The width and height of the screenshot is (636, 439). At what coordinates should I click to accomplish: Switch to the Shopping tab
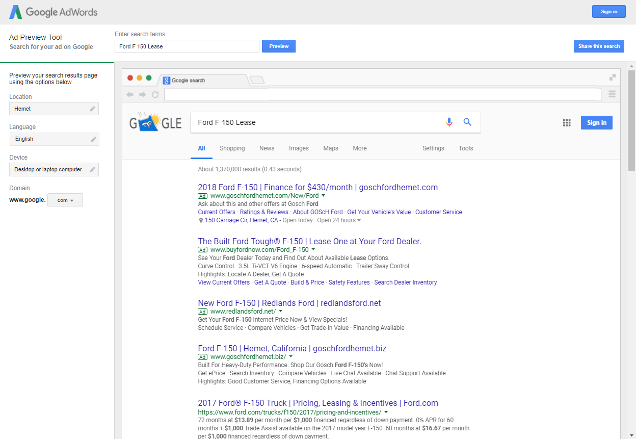coord(232,148)
